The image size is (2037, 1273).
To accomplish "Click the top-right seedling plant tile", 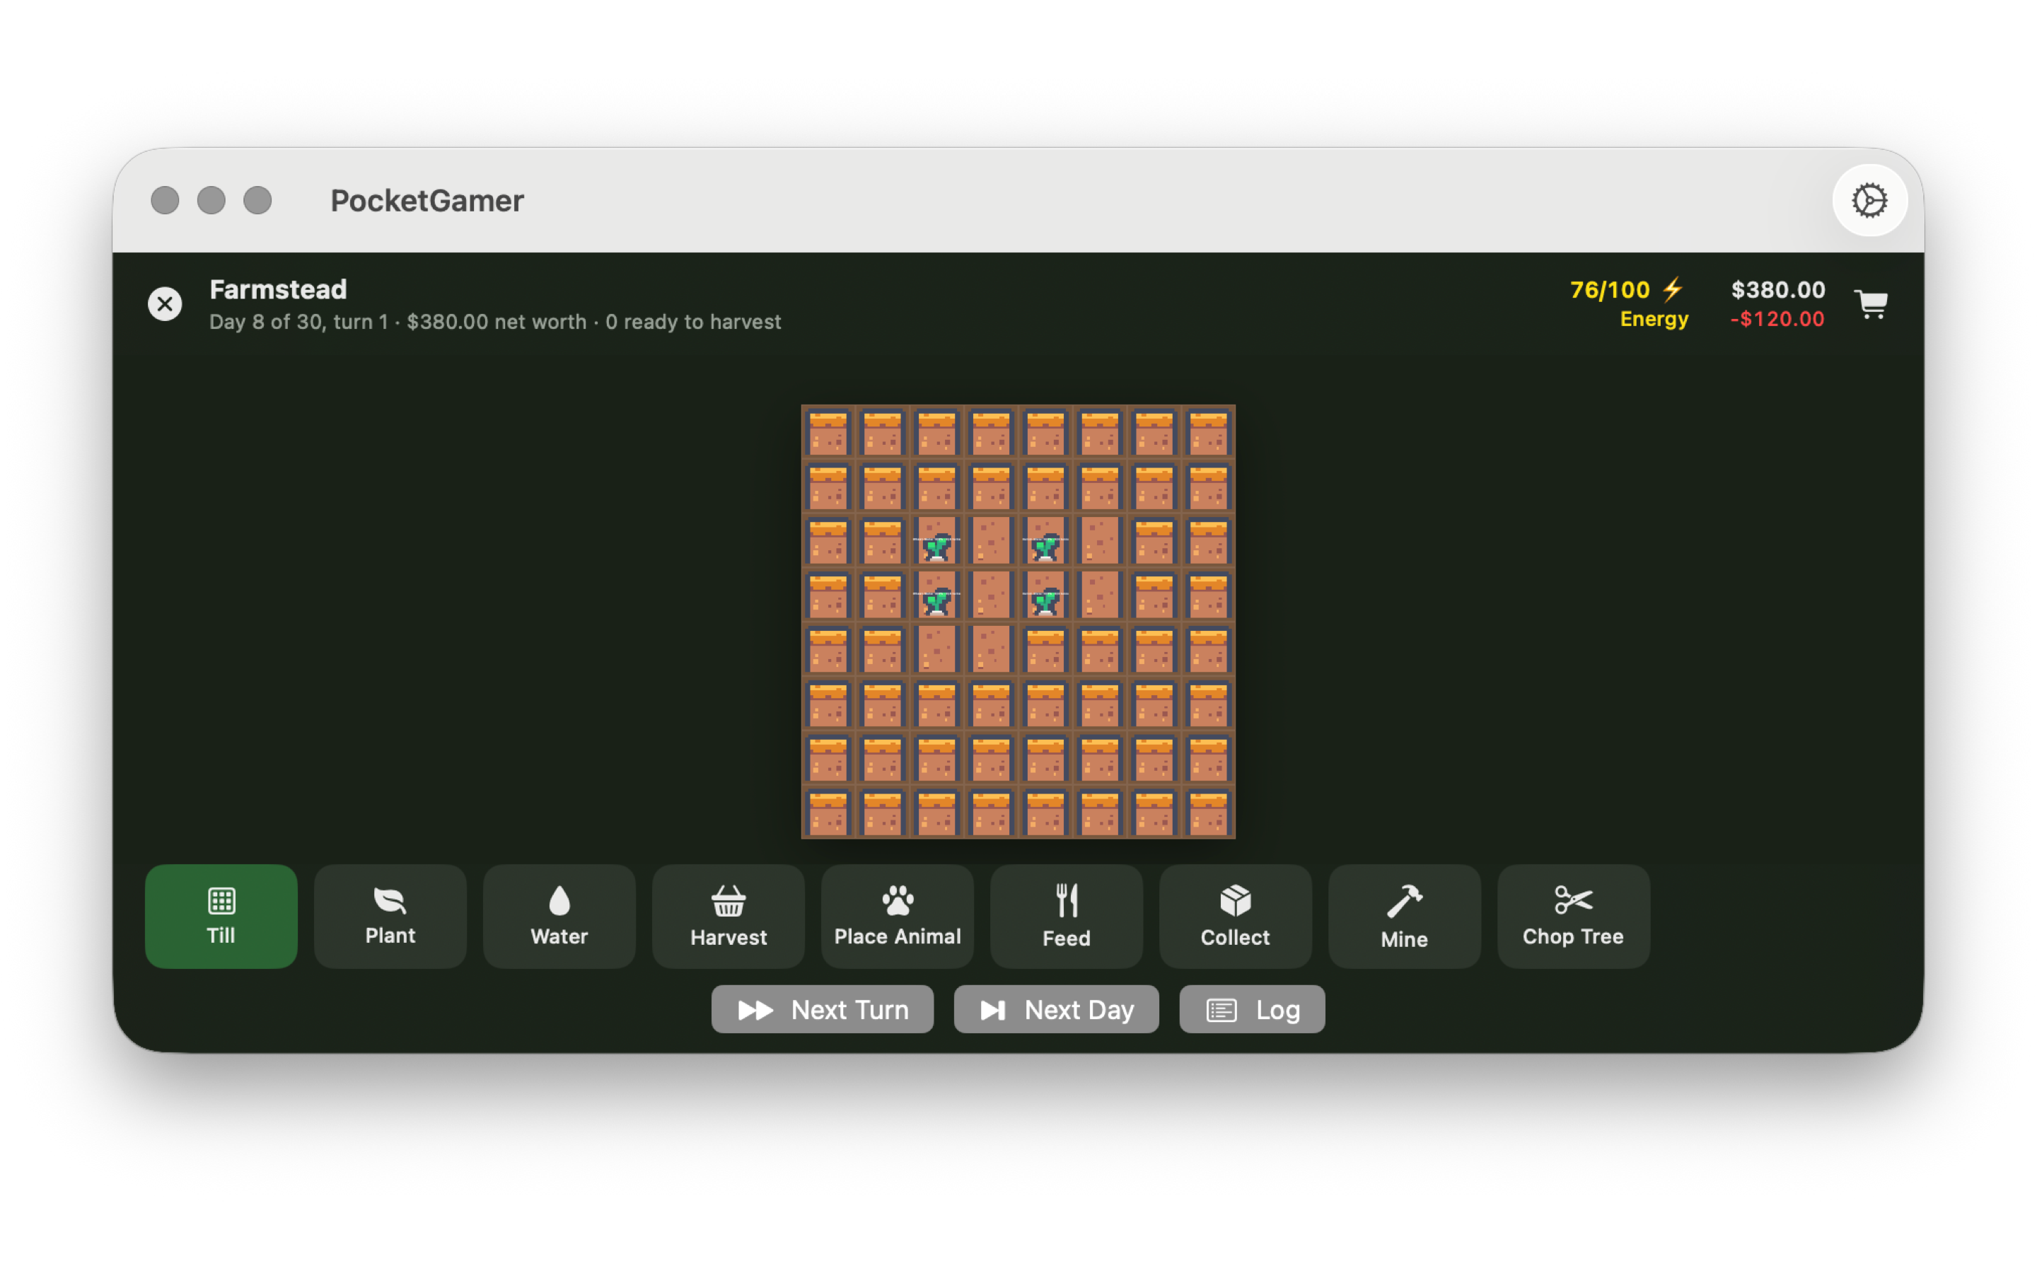I will coord(1045,540).
